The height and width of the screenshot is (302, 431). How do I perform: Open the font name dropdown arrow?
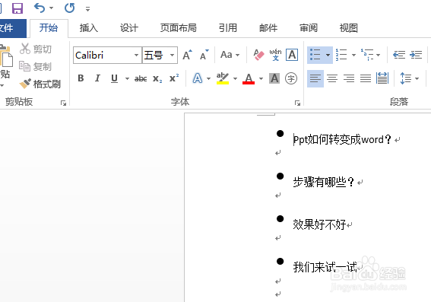tap(136, 56)
